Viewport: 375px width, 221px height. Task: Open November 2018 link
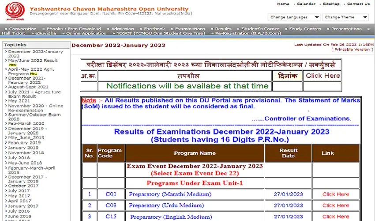(x=26, y=152)
